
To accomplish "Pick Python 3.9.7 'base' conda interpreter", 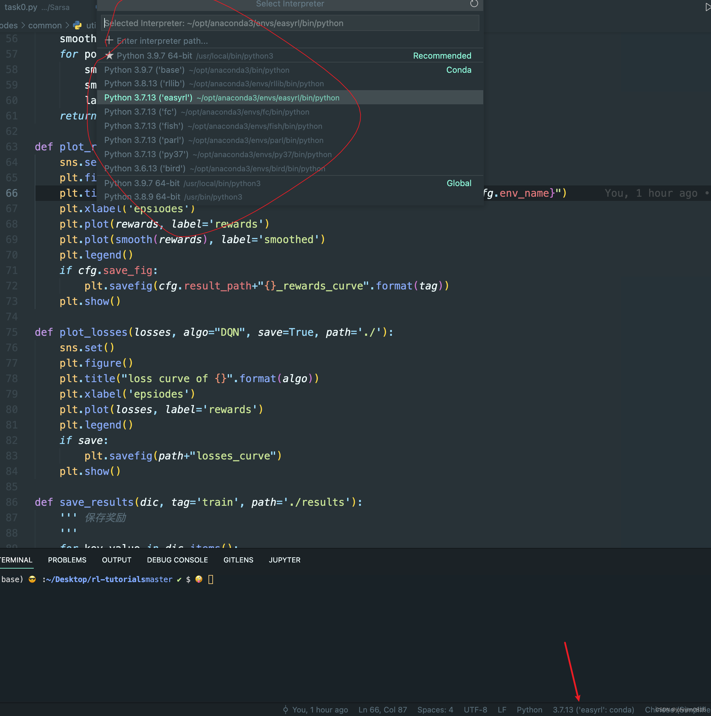I will (197, 70).
